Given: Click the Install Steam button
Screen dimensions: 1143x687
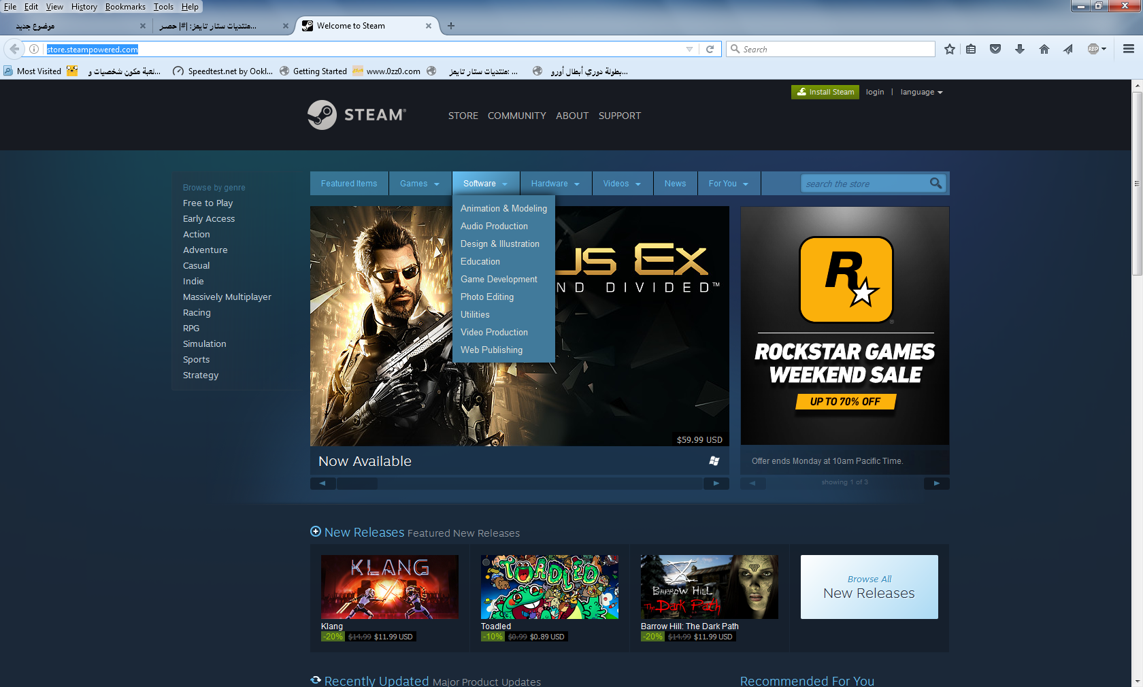Looking at the screenshot, I should pos(825,92).
